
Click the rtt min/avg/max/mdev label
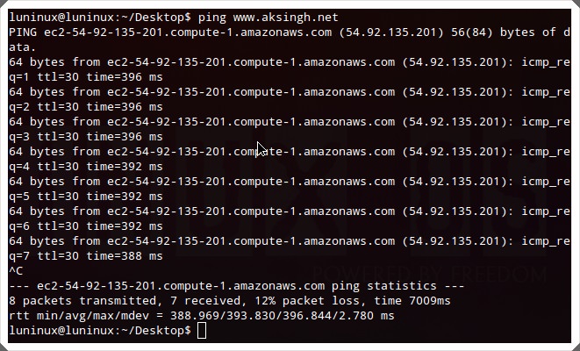tap(79, 316)
